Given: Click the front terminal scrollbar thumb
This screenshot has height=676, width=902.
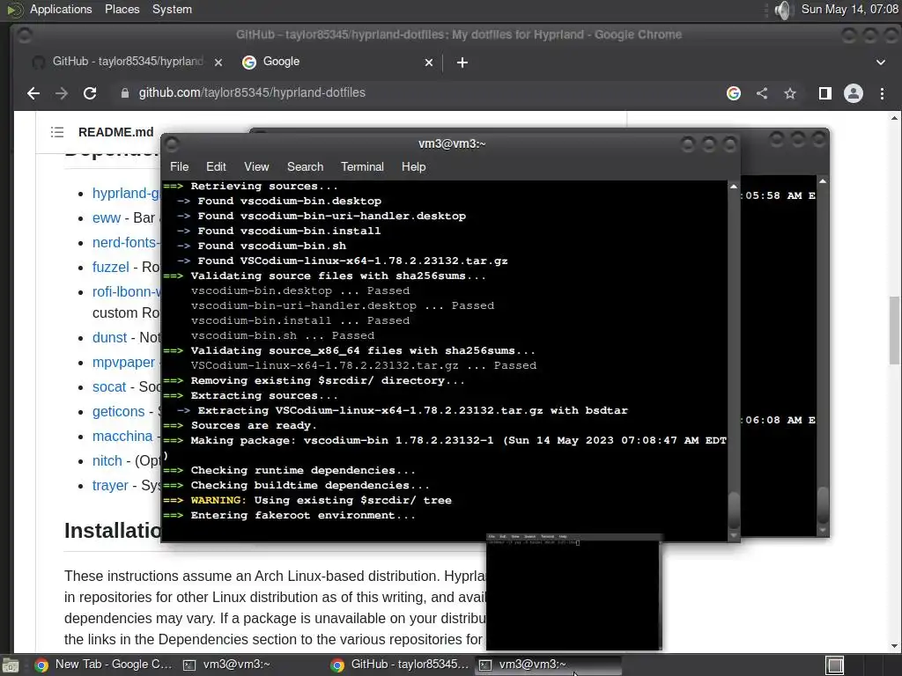Looking at the screenshot, I should [734, 511].
